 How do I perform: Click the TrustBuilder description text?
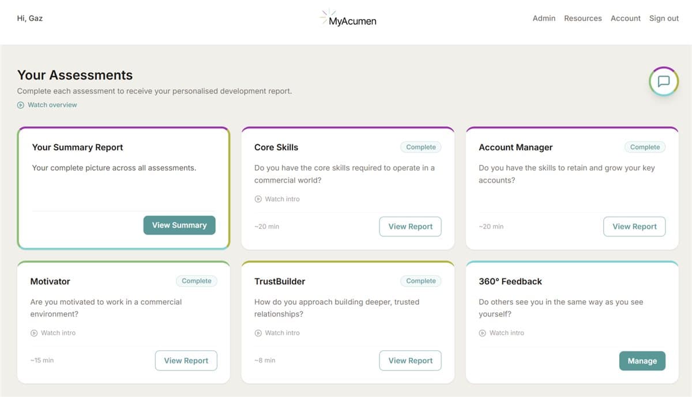coord(337,308)
